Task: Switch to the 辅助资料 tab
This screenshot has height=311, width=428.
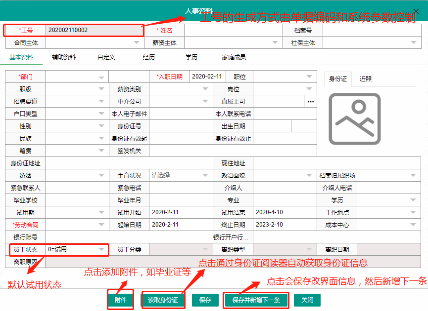Action: pyautogui.click(x=64, y=57)
